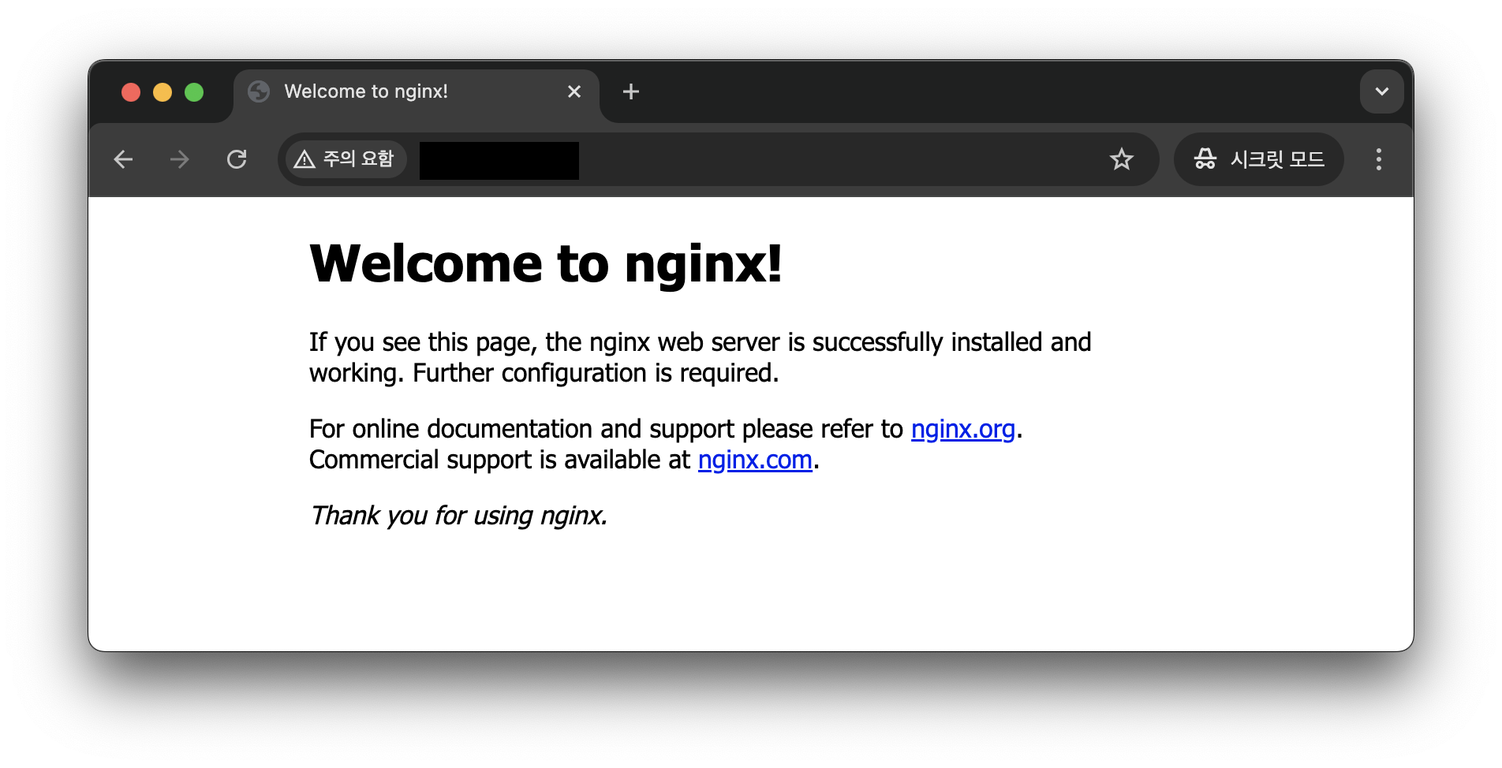
Task: Select the Welcome to nginx! tab
Action: click(417, 95)
